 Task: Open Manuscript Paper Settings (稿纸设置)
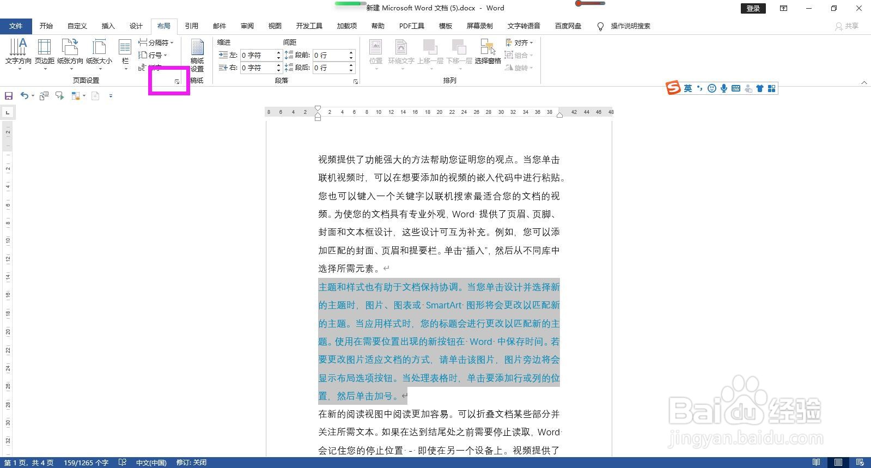[197, 55]
